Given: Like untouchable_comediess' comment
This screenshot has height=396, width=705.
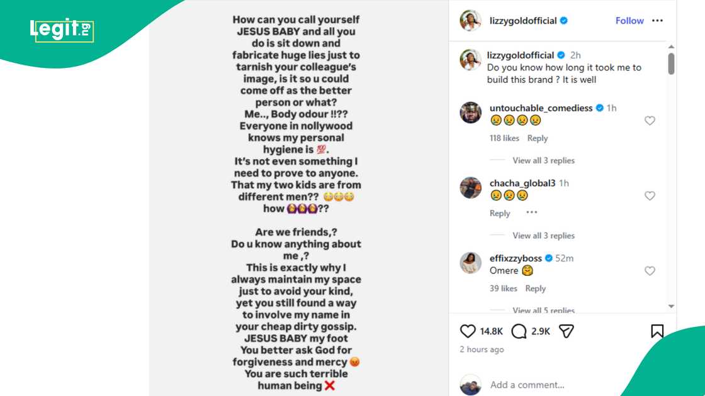Looking at the screenshot, I should pos(650,121).
